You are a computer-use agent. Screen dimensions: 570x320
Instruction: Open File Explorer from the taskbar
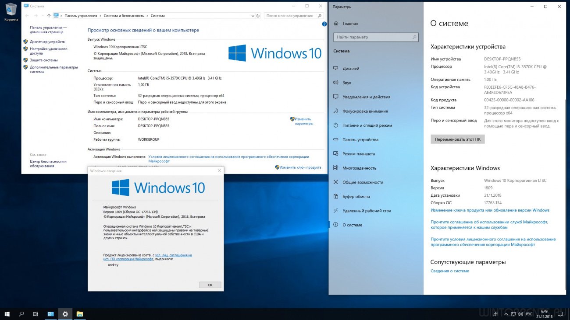(80, 314)
